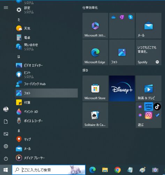Open the マップ maps app
165x175 pixels.
(x=46, y=139)
